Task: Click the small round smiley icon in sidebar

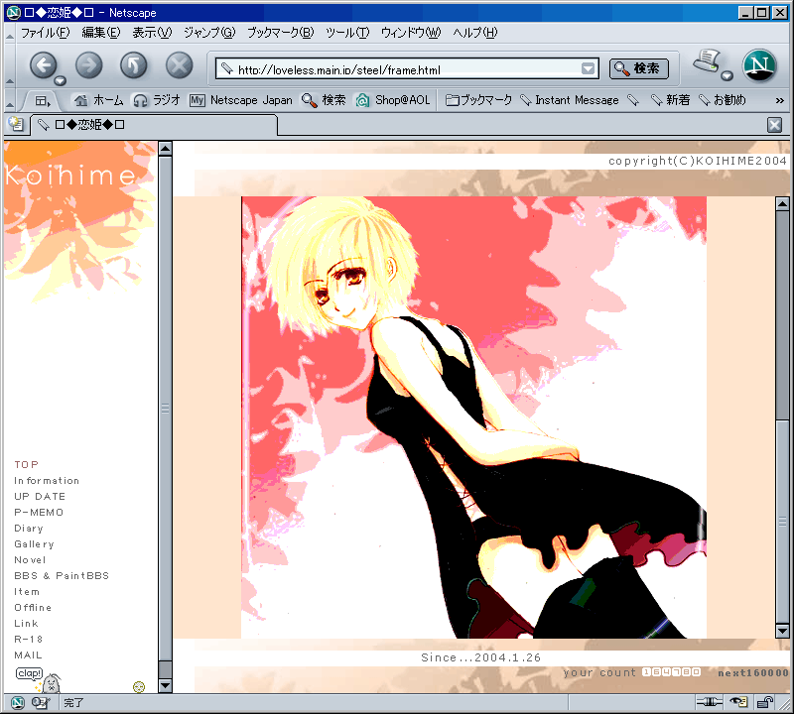Action: (139, 686)
